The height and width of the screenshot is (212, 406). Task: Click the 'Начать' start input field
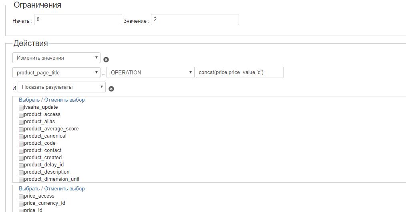point(78,20)
